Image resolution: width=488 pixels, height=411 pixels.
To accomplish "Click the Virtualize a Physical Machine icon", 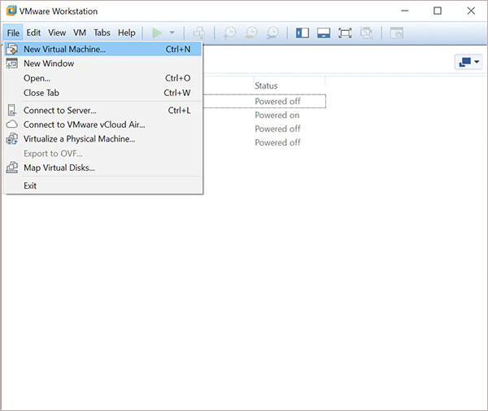I will click(12, 138).
